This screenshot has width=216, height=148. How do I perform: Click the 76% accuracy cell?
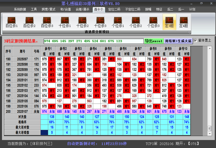(112, 122)
